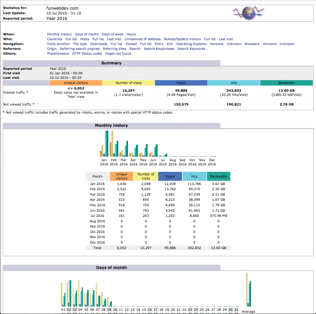Open Referring search engines link
The image size is (316, 314).
pyautogui.click(x=80, y=49)
